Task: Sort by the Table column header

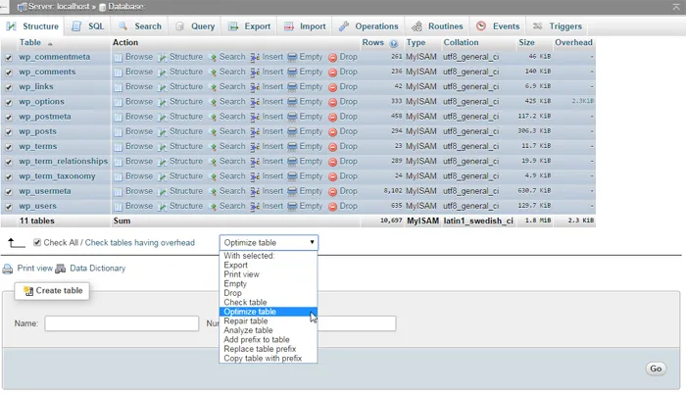Action: pyautogui.click(x=30, y=43)
